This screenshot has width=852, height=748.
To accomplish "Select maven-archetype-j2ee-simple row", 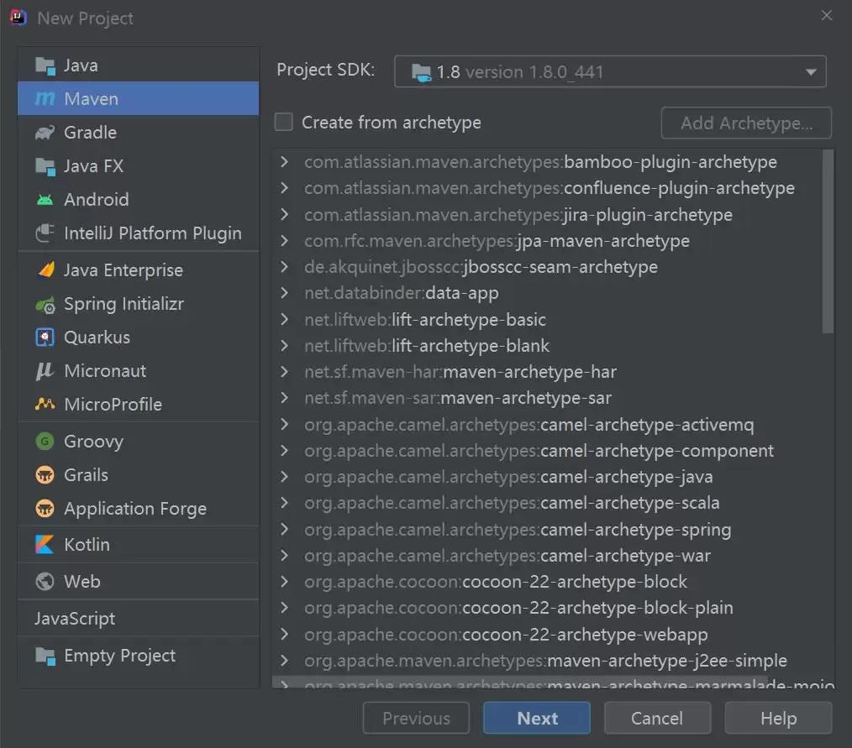I will [549, 660].
